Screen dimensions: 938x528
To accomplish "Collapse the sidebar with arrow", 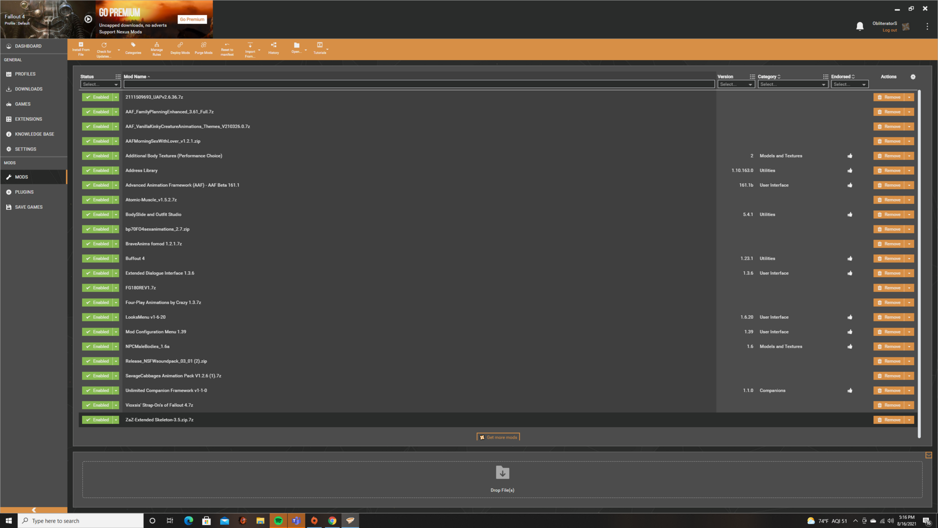I will pos(34,510).
